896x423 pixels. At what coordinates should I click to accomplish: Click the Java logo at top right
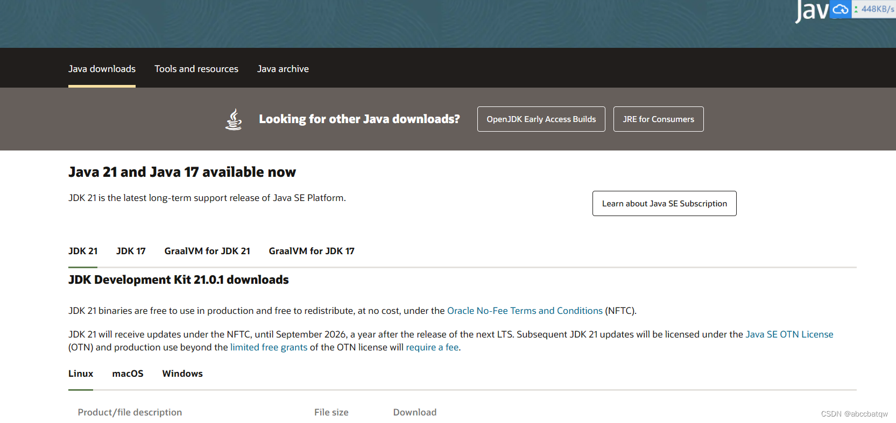(813, 11)
